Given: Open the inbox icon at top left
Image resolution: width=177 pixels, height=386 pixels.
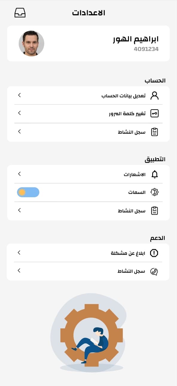Looking at the screenshot, I should tap(20, 13).
